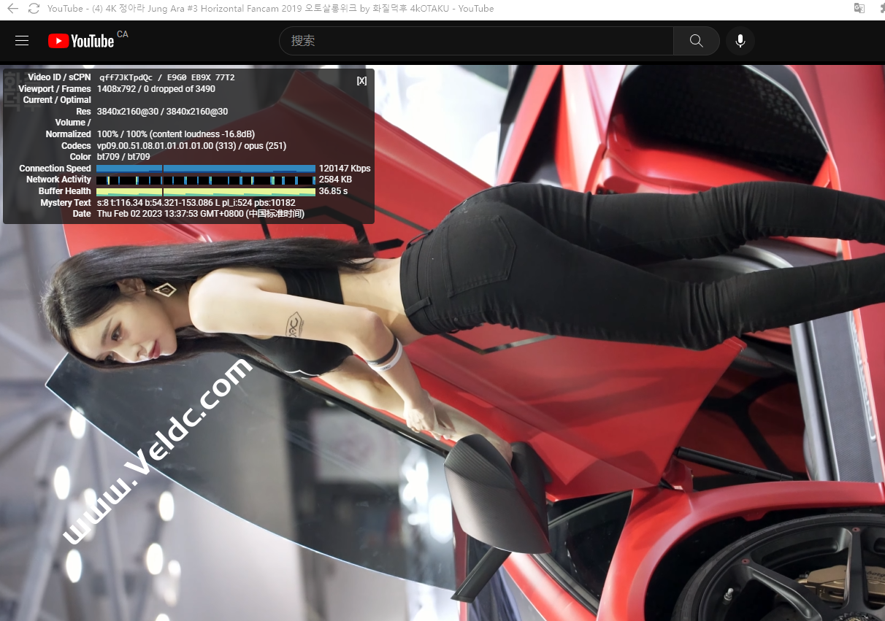The height and width of the screenshot is (621, 885).
Task: Open the translate icon in the title bar
Action: pyautogui.click(x=859, y=8)
